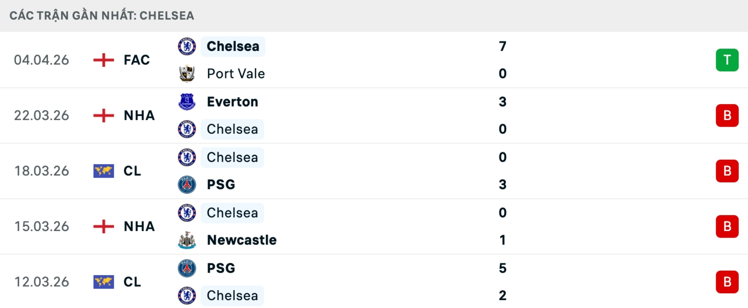Click red B badge for Everton match
Screen dimensions: 748x308
727,115
